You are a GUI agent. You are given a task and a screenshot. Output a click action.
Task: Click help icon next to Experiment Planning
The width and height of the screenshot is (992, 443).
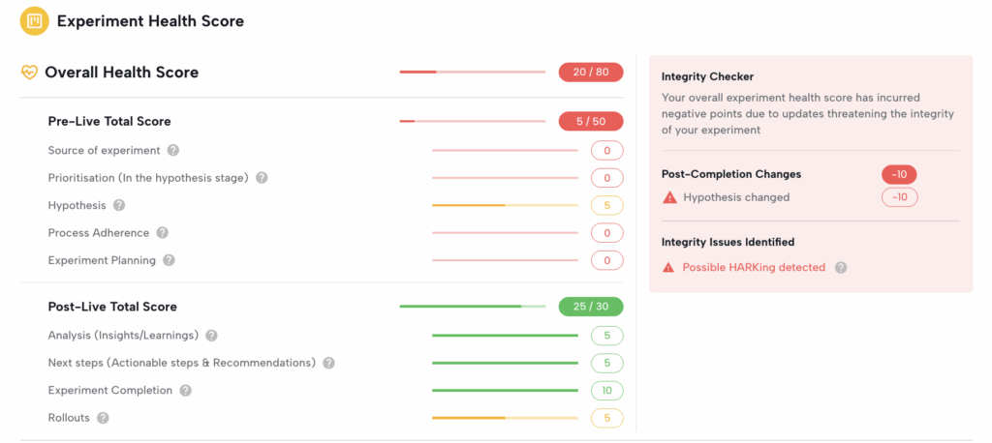(x=169, y=260)
